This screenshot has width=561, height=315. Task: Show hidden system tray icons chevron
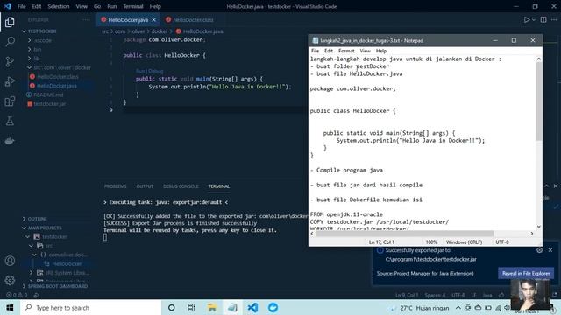[x=458, y=307]
